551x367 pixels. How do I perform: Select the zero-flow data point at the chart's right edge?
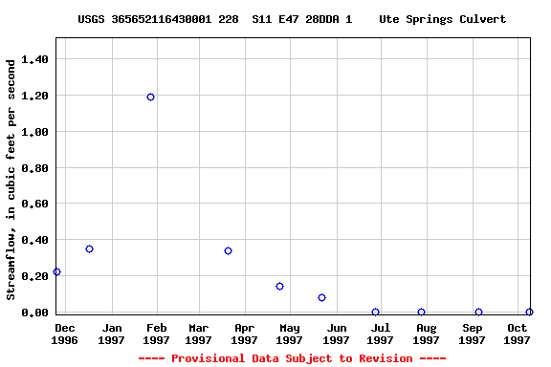pyautogui.click(x=530, y=312)
